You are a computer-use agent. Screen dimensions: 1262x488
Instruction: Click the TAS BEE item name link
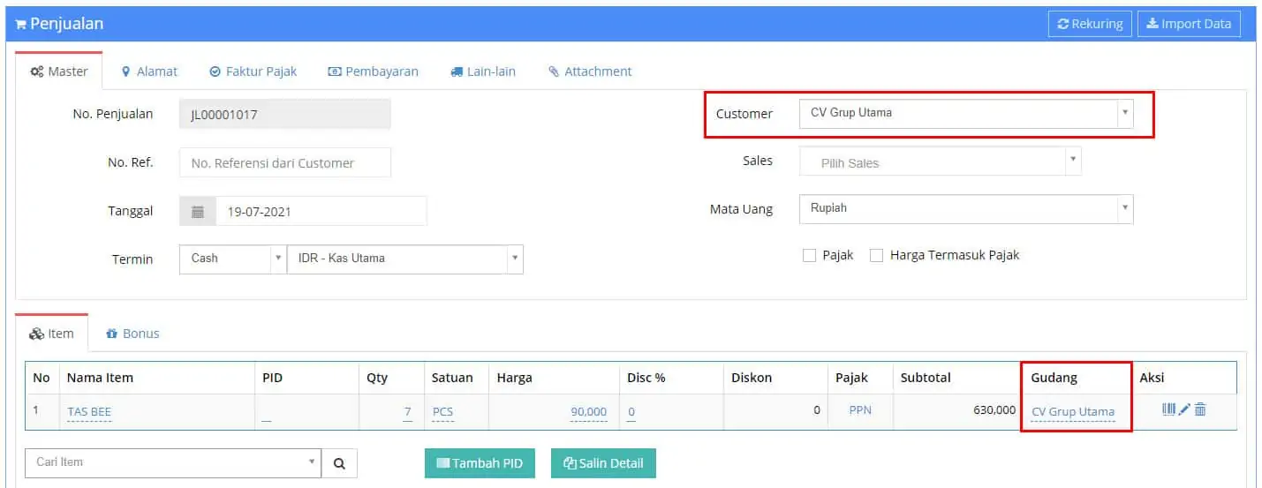(x=89, y=412)
